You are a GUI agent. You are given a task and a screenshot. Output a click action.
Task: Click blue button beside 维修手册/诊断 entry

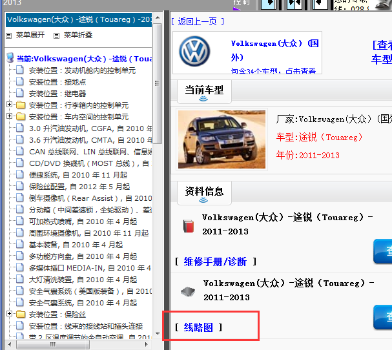pyautogui.click(x=383, y=251)
